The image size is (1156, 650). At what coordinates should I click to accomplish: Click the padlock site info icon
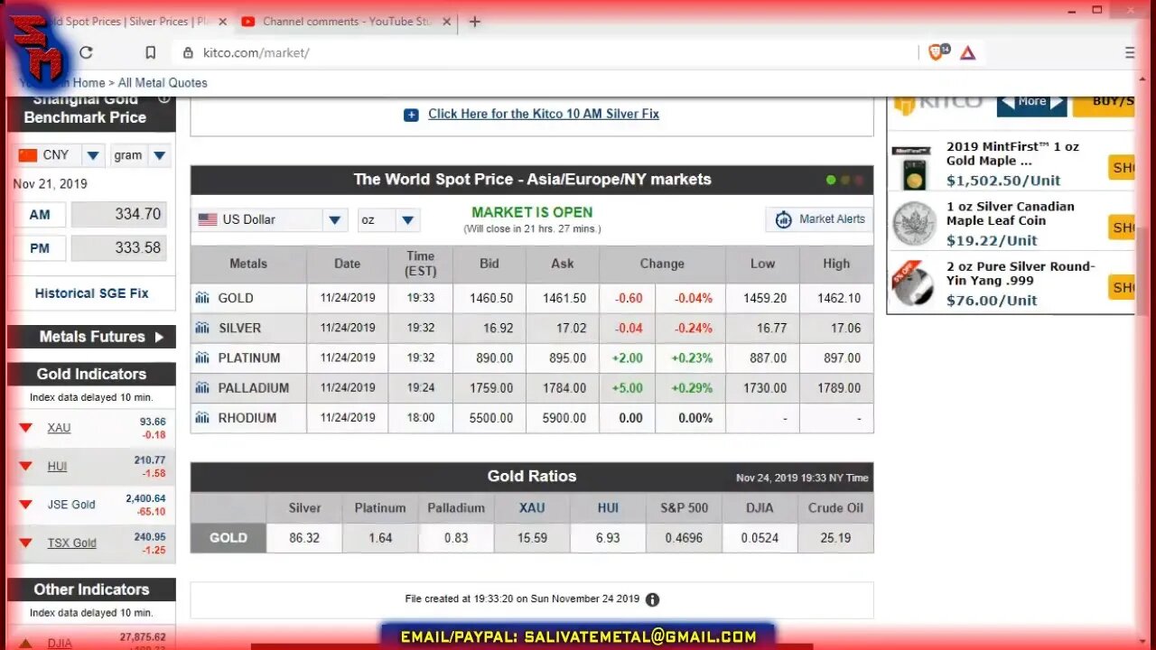(x=188, y=53)
